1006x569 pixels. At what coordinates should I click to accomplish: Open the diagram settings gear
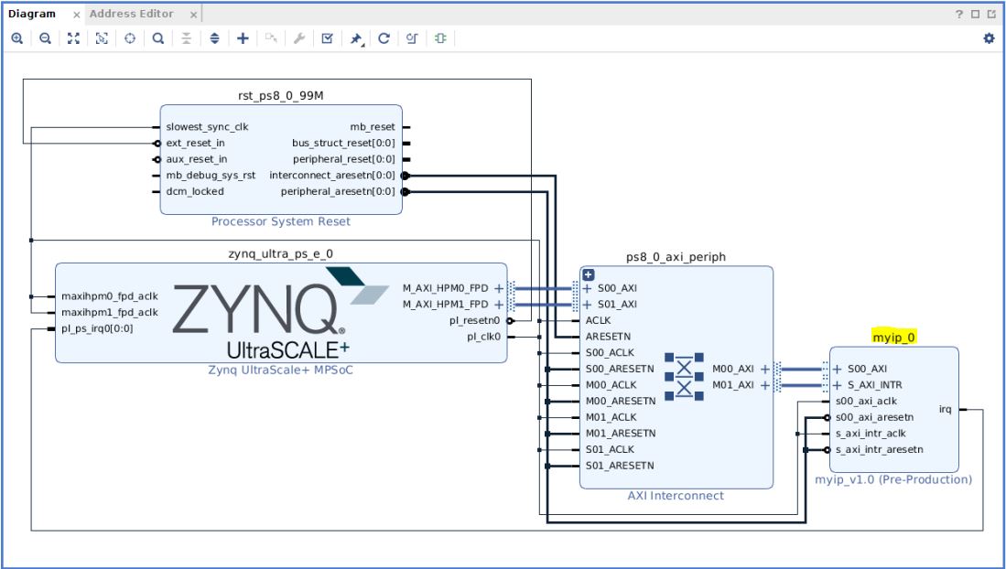989,38
